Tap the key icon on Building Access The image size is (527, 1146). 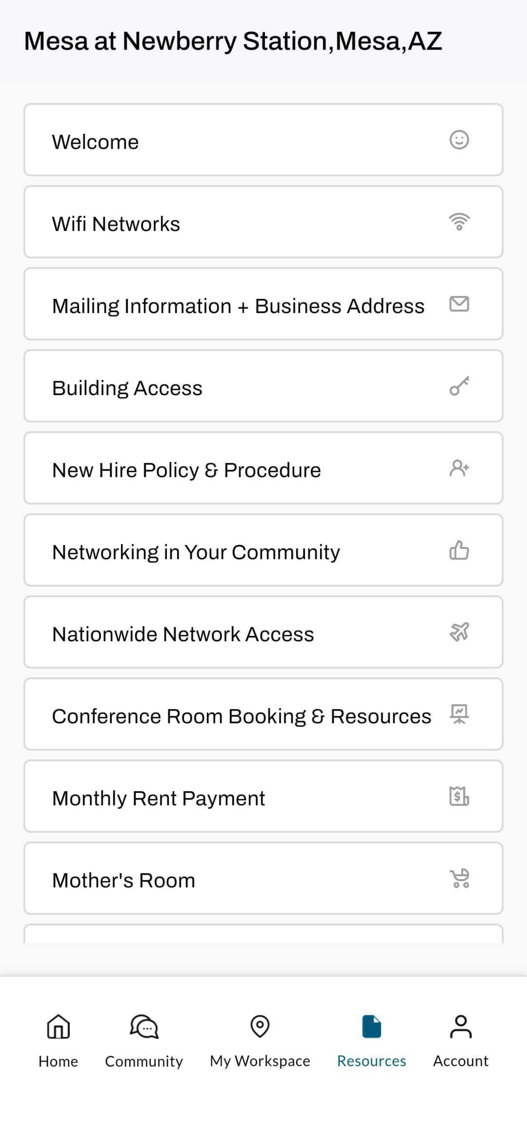(x=459, y=386)
